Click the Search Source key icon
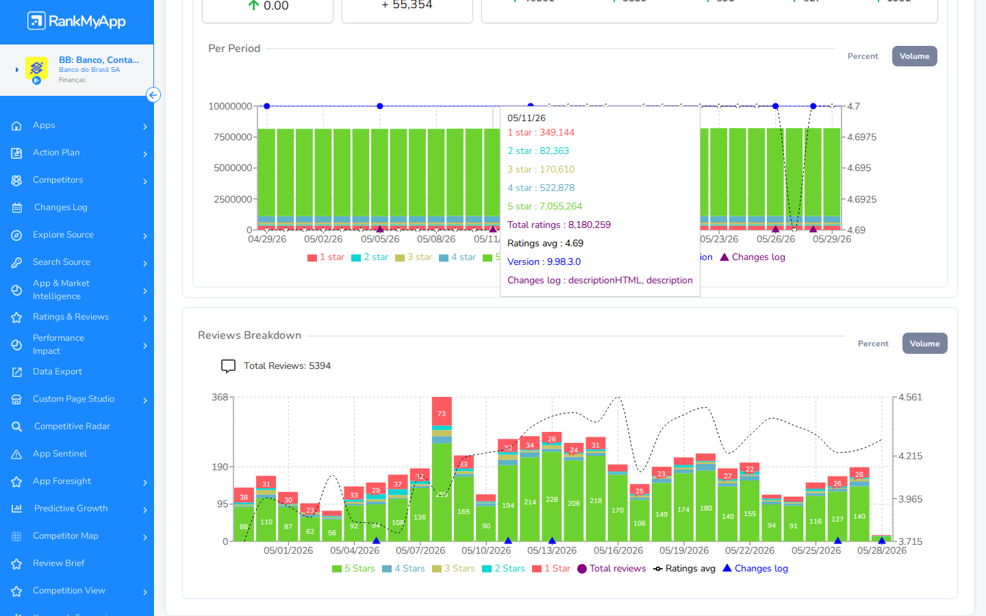This screenshot has height=616, width=986. point(16,263)
